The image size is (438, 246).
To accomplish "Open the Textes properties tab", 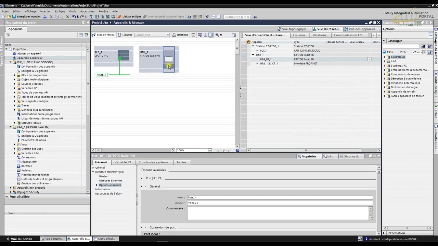I will pos(181,162).
